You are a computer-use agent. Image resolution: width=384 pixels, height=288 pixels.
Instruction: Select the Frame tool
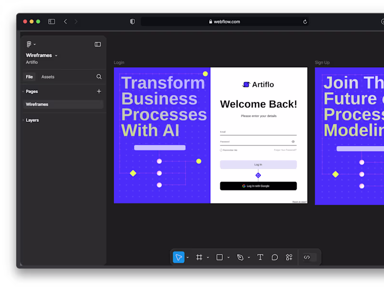pyautogui.click(x=199, y=257)
